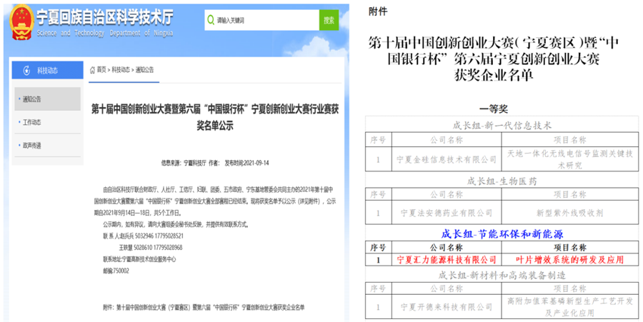Image resolution: width=643 pixels, height=322 pixels.
Task: Click the blue 成长组-节能环保和新能源 header
Action: pyautogui.click(x=502, y=234)
